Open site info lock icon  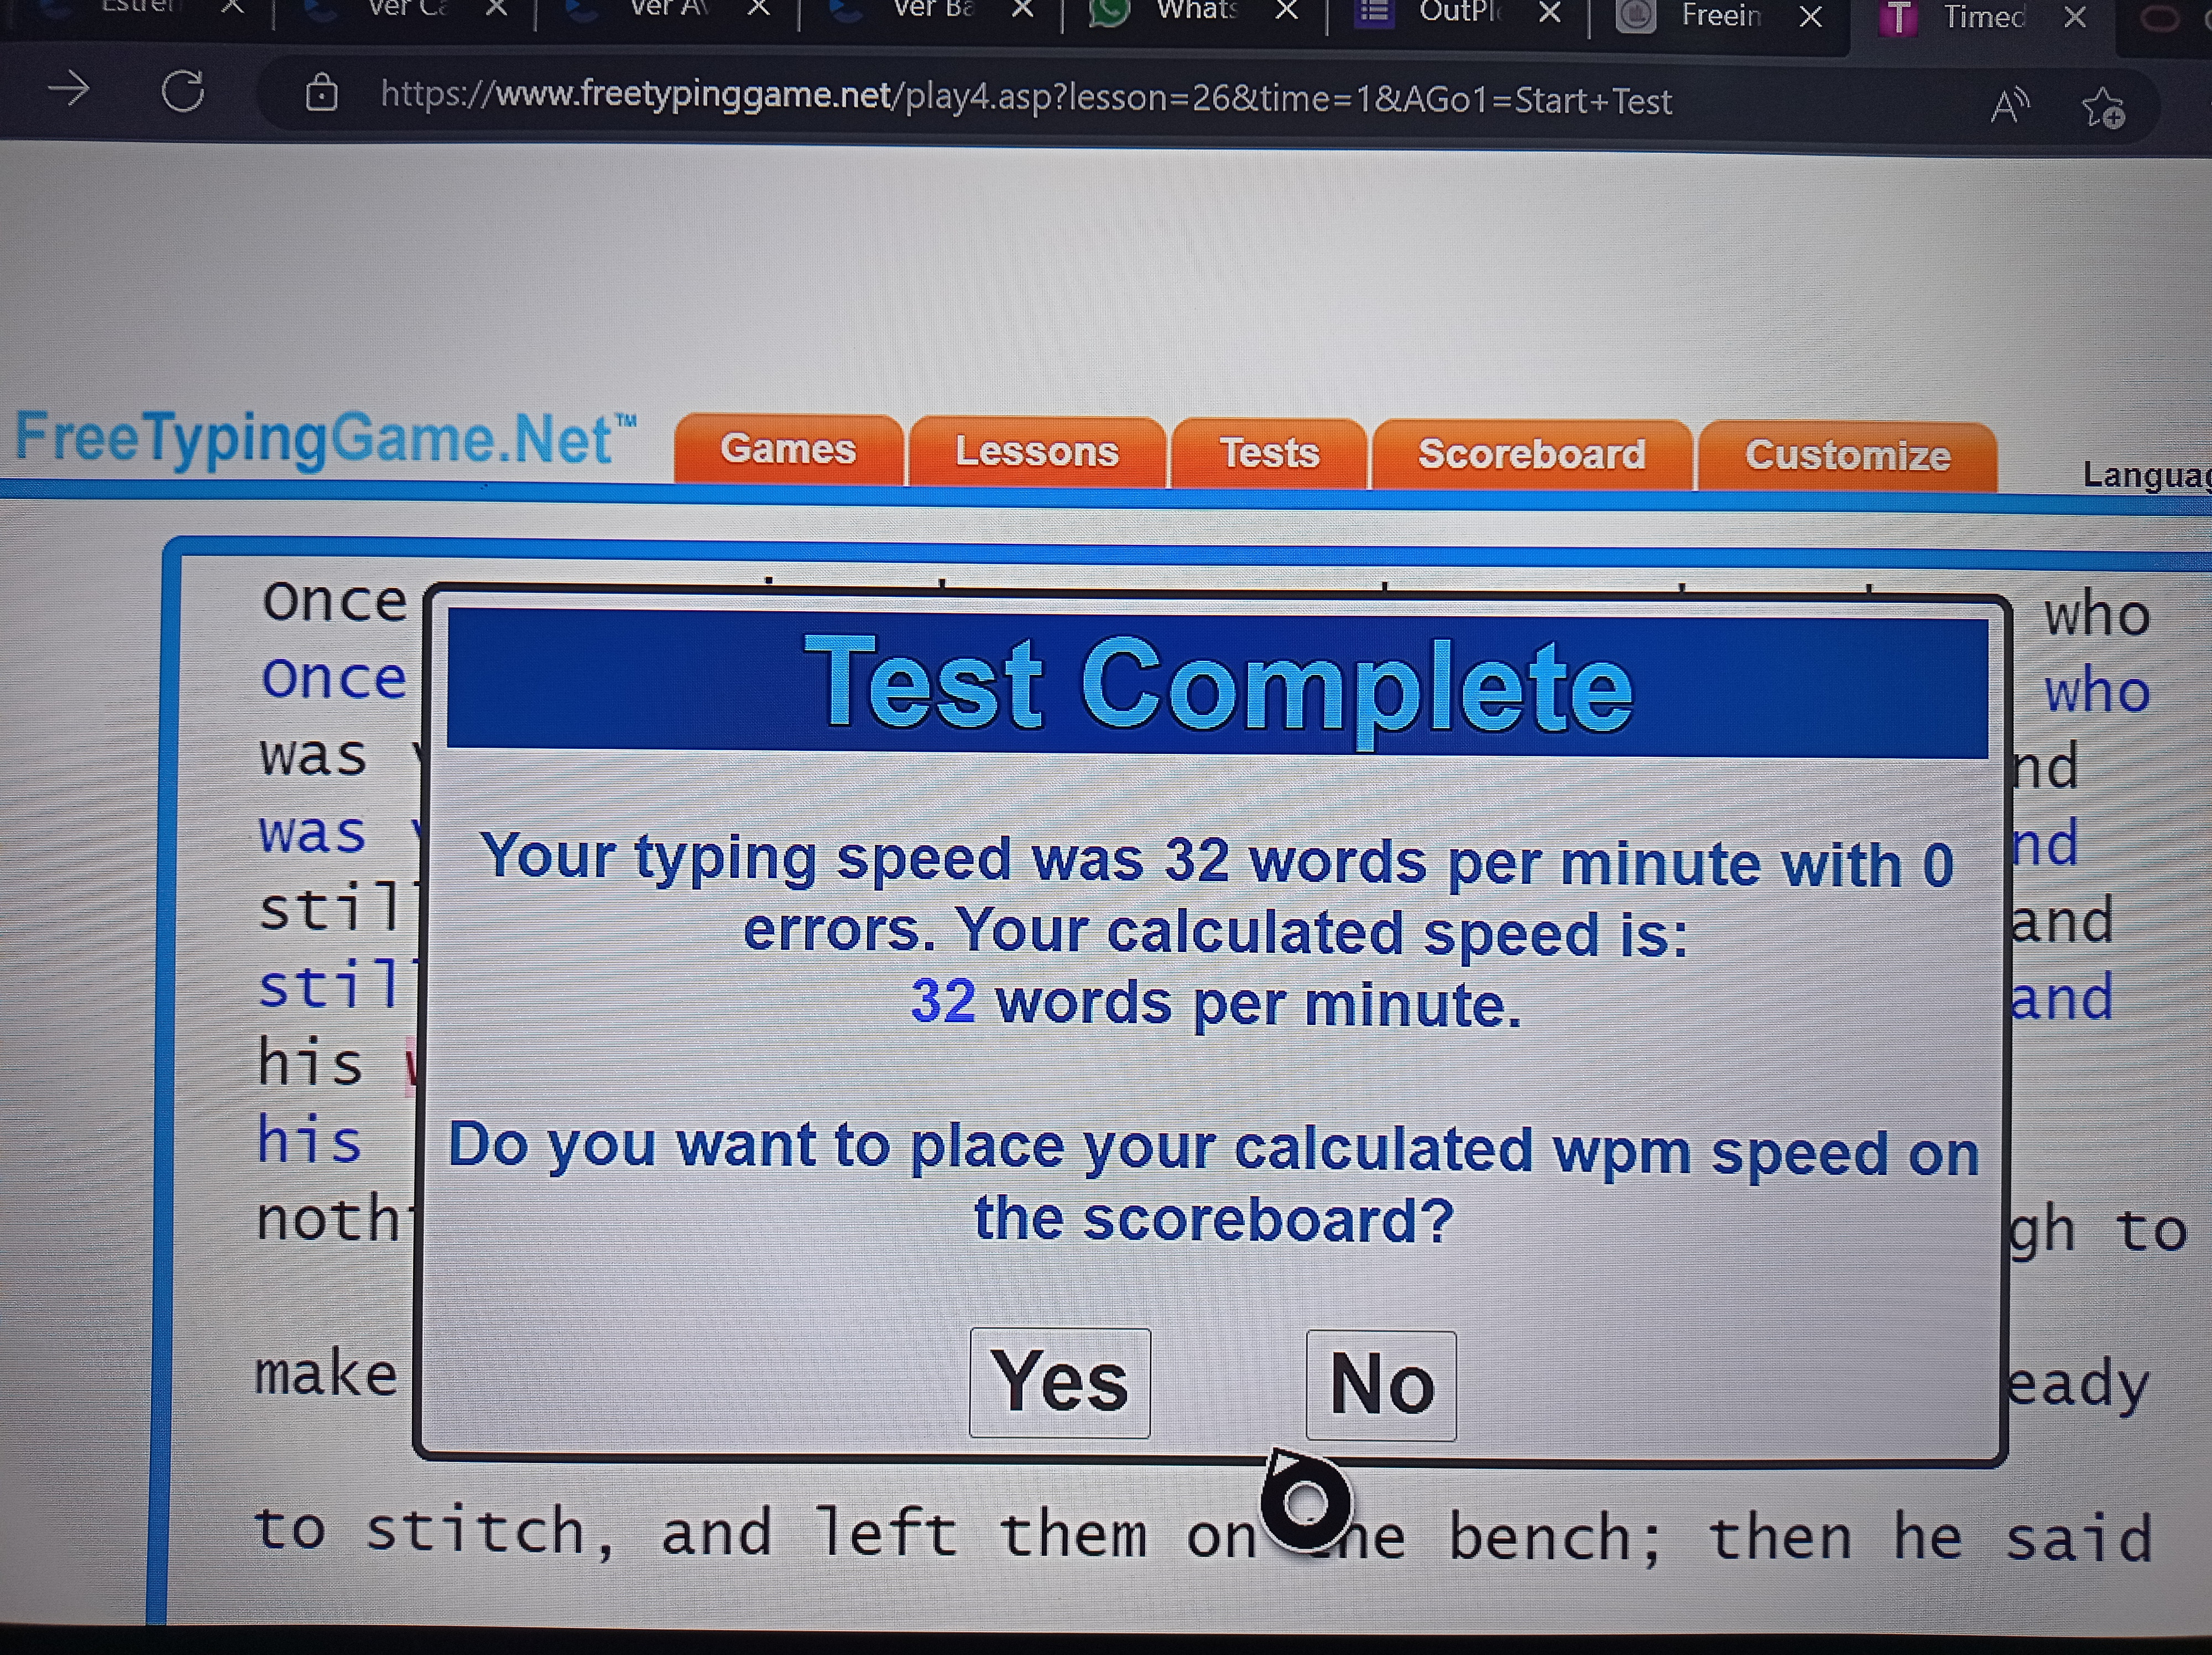(x=321, y=94)
